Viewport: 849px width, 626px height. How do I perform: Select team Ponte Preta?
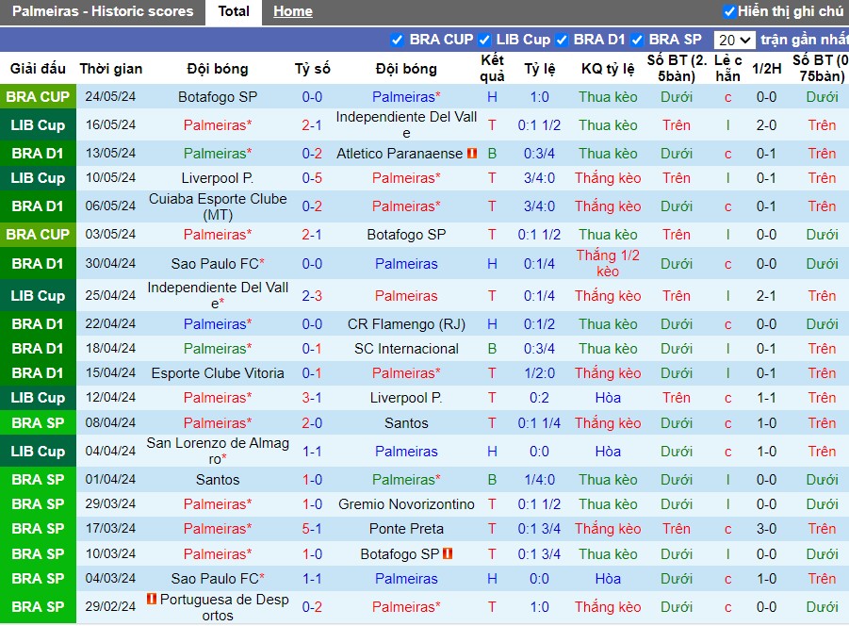[x=407, y=529]
